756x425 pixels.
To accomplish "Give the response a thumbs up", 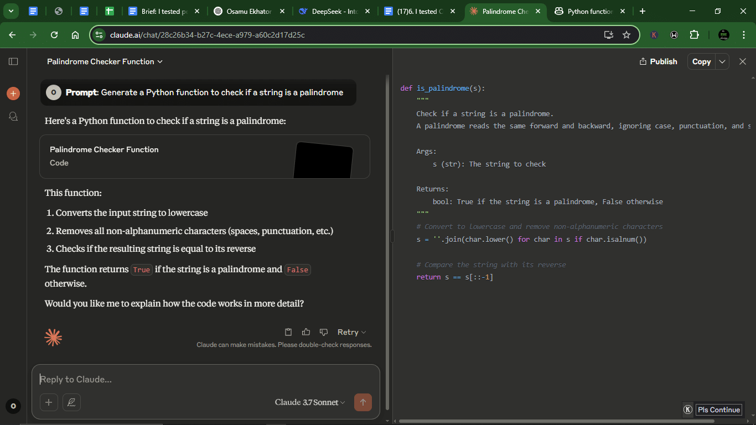I will pyautogui.click(x=306, y=332).
